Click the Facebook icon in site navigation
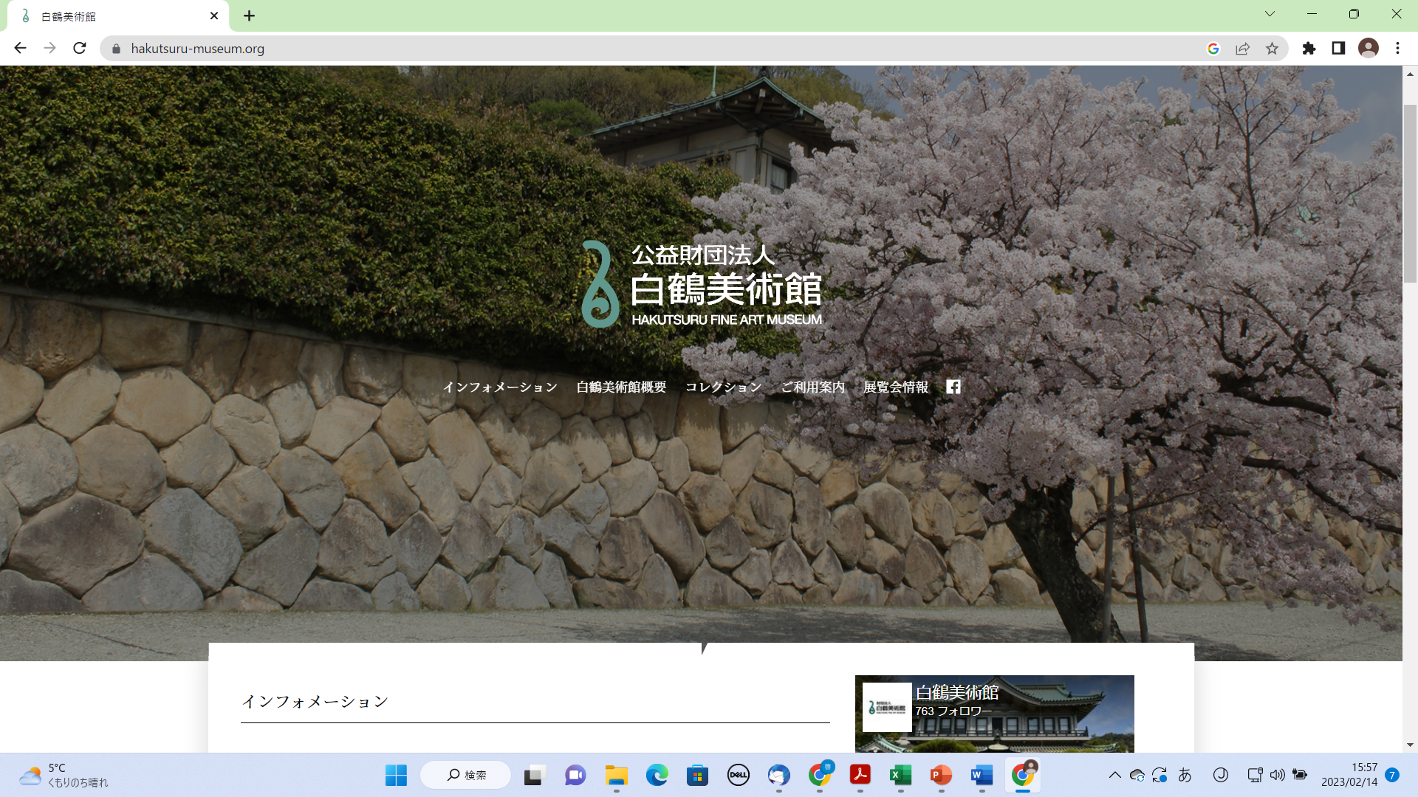 [953, 387]
